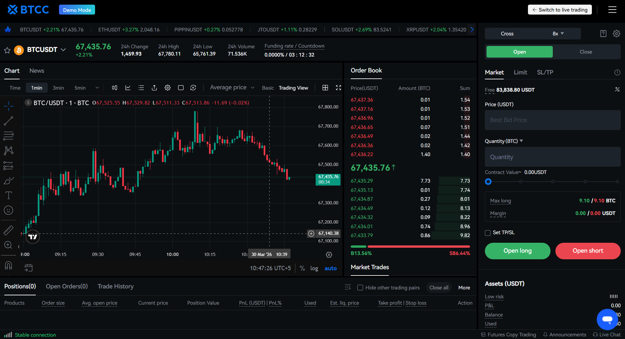Toggle auto scale on chart
The image size is (625, 339).
click(331, 268)
